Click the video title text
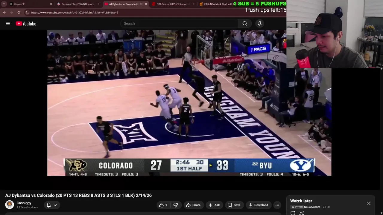 (78, 195)
